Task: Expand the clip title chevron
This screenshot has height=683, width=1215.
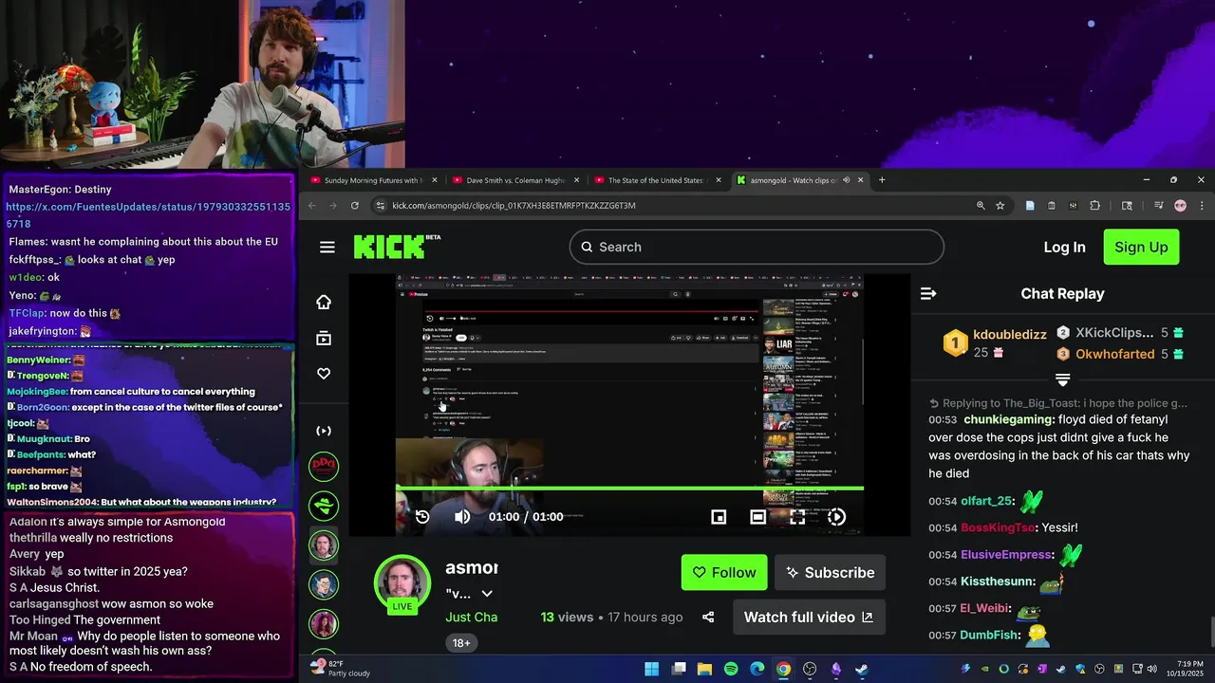Action: pyautogui.click(x=487, y=594)
